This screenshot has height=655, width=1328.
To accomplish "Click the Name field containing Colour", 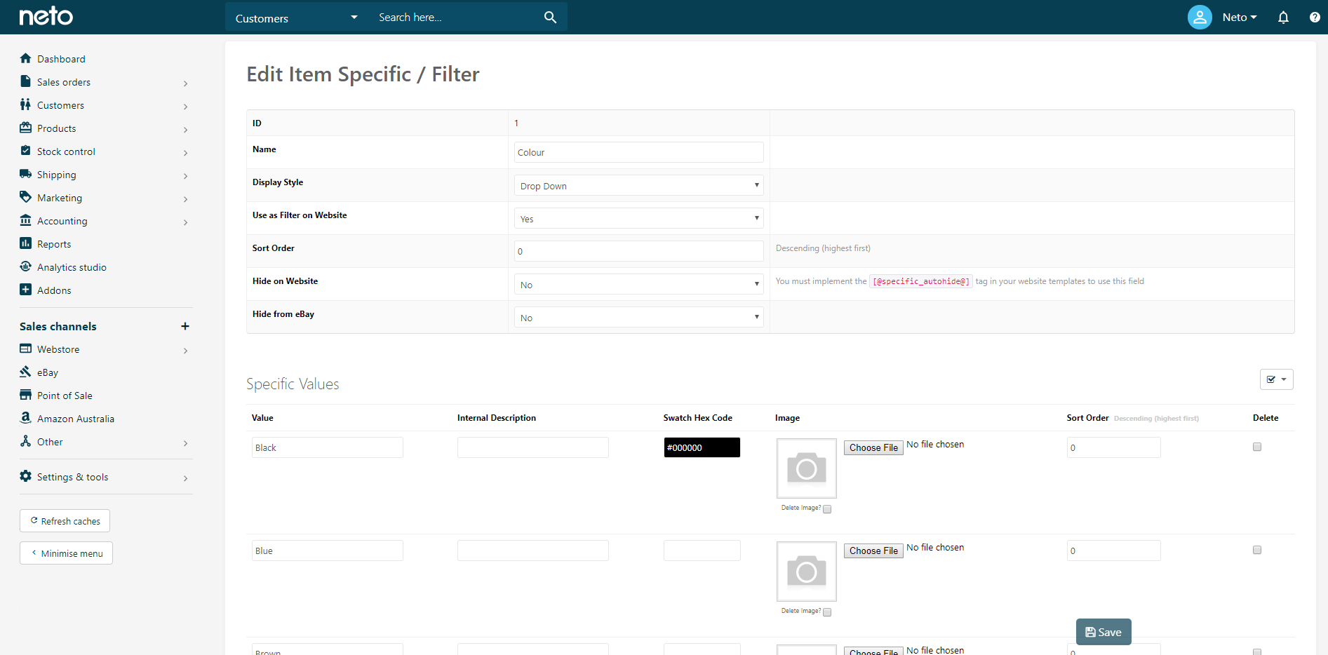I will (x=638, y=152).
